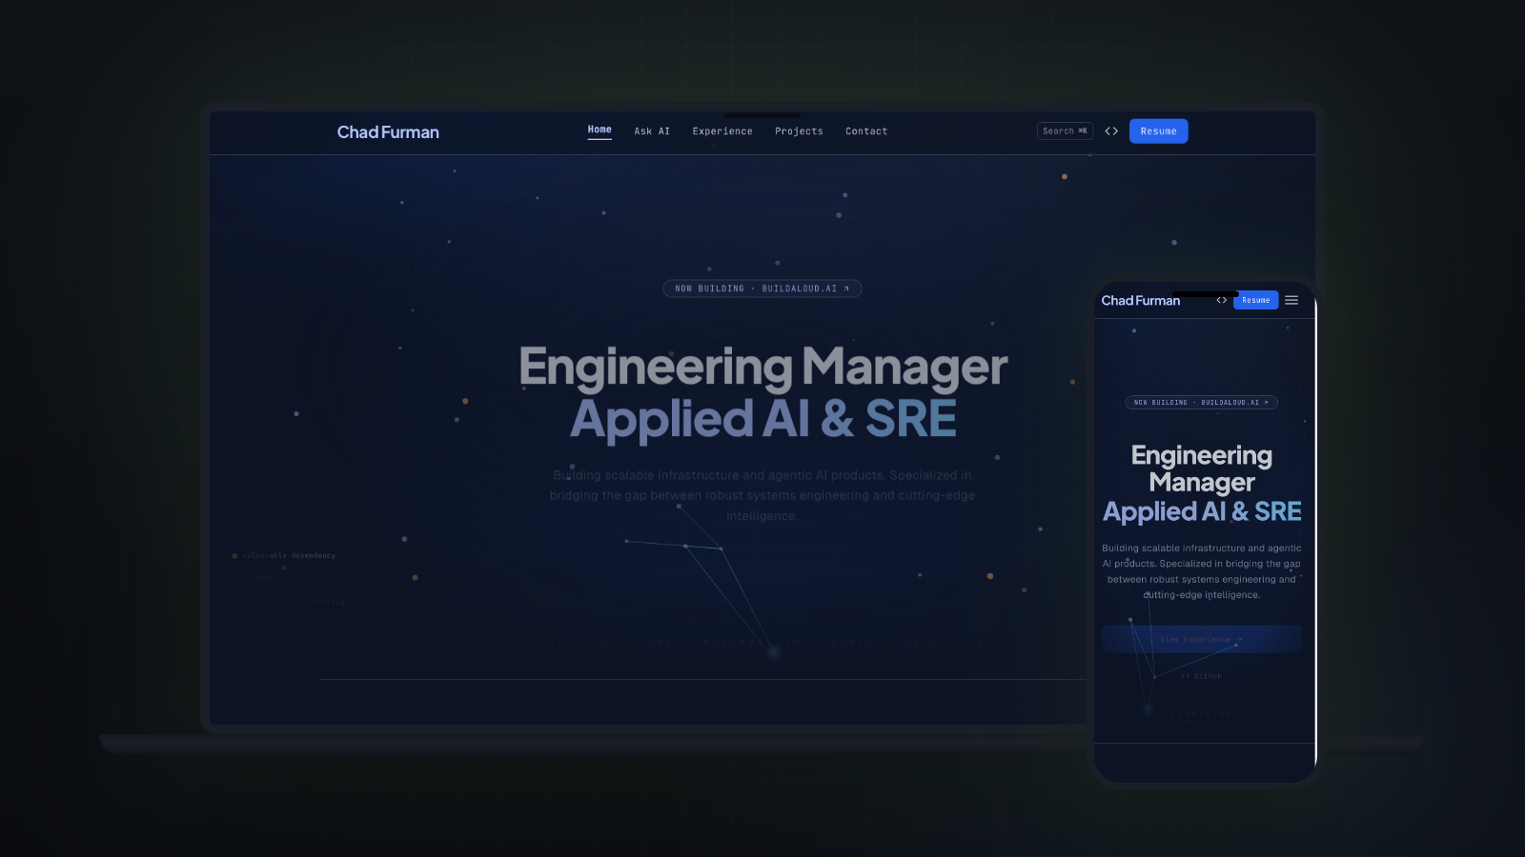Click the arrow on the desktop BUILDALOUD.AI badge

[846, 289]
